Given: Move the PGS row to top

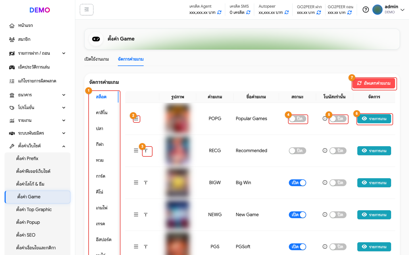Looking at the screenshot, I should pos(146,247).
